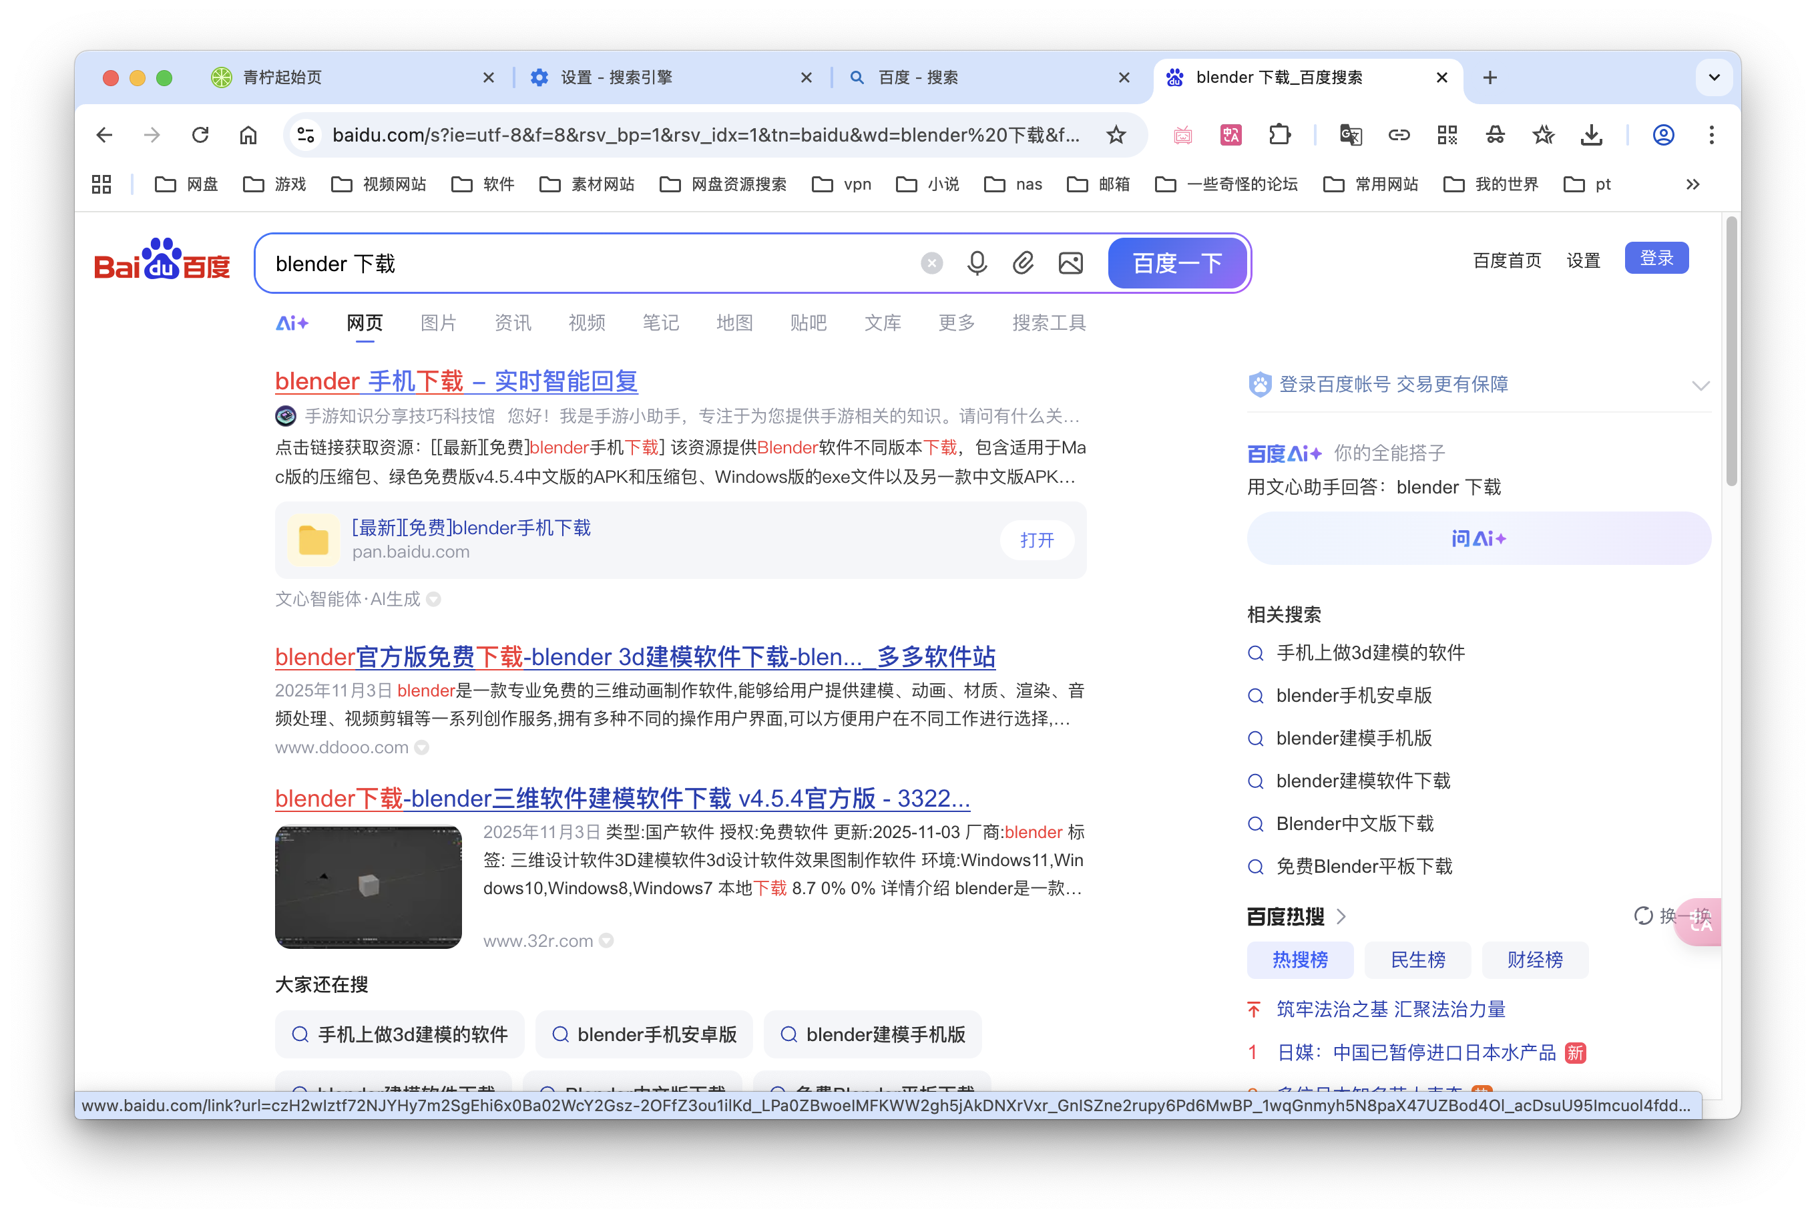Open the browser tab list dropdown arrow
Screen dimensions: 1816x1218
[x=1715, y=77]
